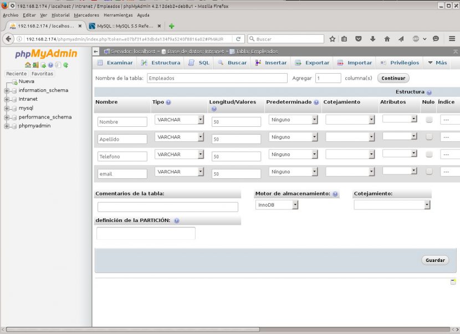Image resolution: width=460 pixels, height=334 pixels.
Task: Click the green reload navigation panel icon
Action: [66, 65]
